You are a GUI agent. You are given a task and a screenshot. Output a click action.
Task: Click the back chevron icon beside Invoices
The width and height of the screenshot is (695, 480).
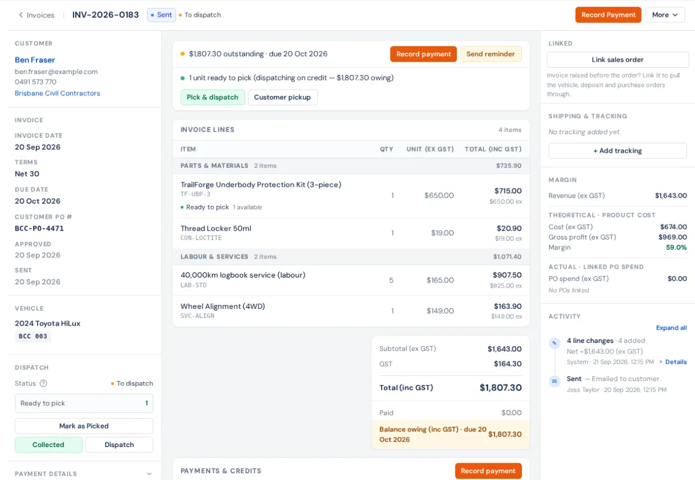pyautogui.click(x=21, y=15)
